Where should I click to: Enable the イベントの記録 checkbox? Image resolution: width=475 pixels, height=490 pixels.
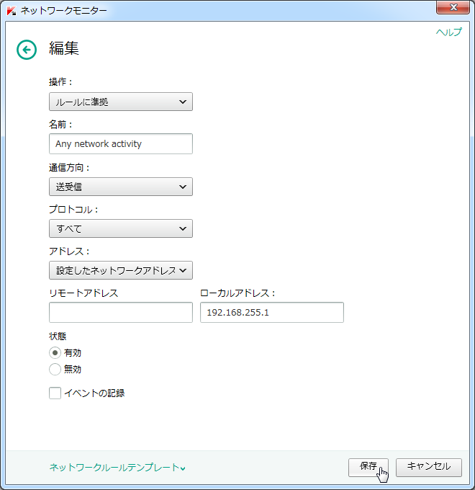point(55,393)
